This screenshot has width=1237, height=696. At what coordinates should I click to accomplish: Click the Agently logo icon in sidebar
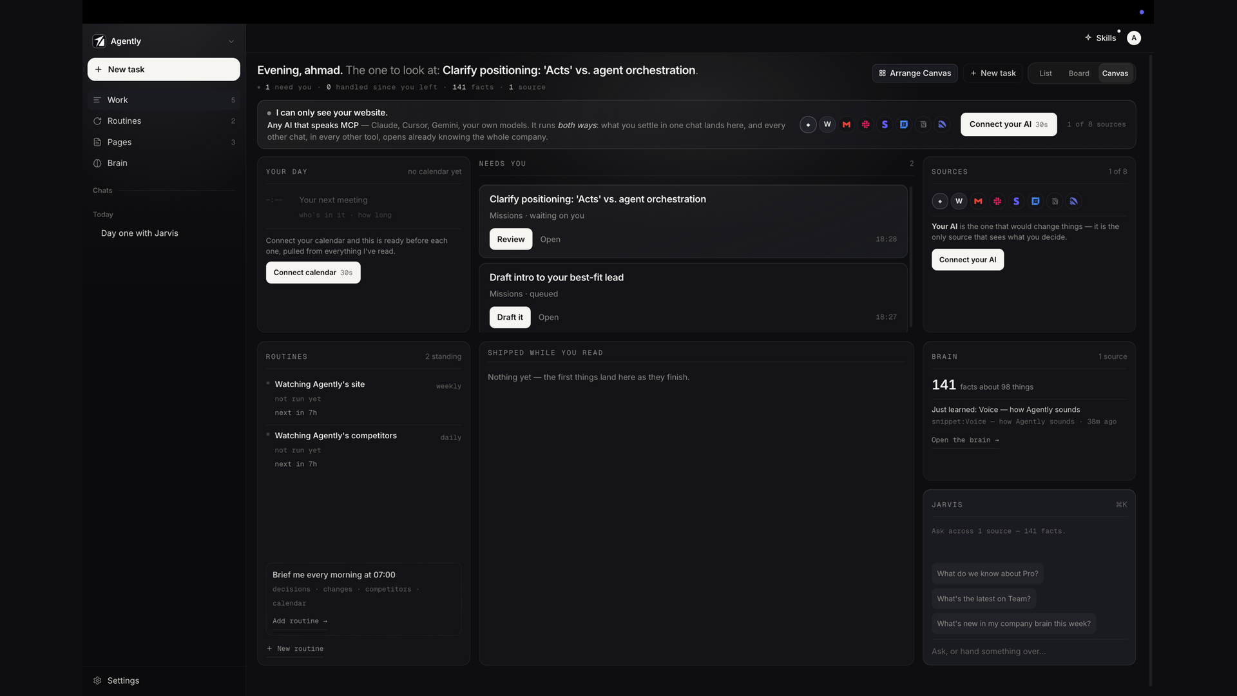tap(99, 41)
